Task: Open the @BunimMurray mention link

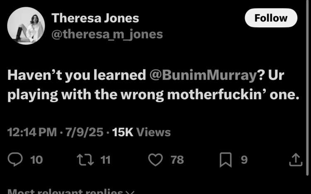Action: pyautogui.click(x=204, y=75)
